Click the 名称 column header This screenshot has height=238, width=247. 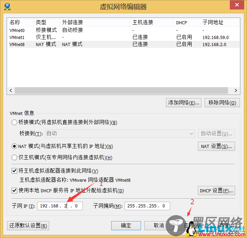coord(20,22)
